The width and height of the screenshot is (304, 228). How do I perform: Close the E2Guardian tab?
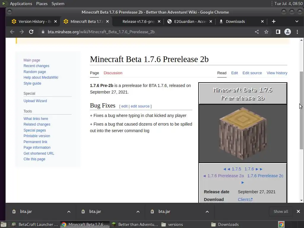point(211,21)
